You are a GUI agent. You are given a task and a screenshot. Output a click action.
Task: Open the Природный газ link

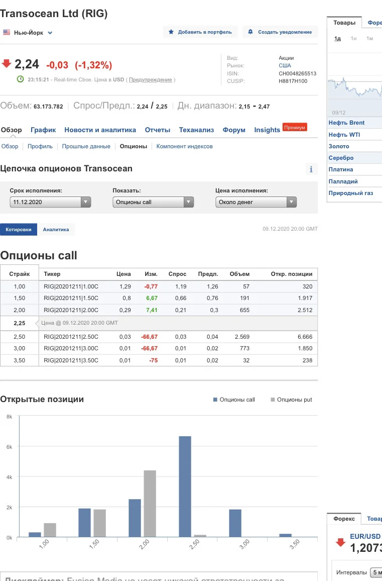coord(351,193)
